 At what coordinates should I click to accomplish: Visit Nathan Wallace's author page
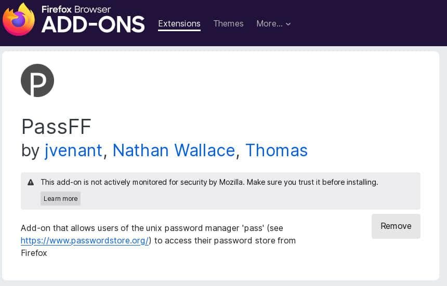coord(174,150)
